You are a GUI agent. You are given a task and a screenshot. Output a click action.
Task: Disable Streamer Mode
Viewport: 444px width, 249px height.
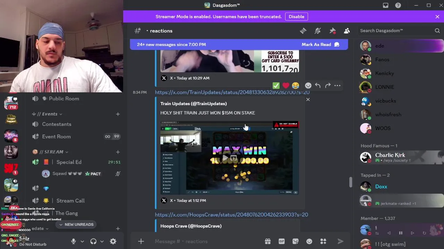tap(297, 17)
